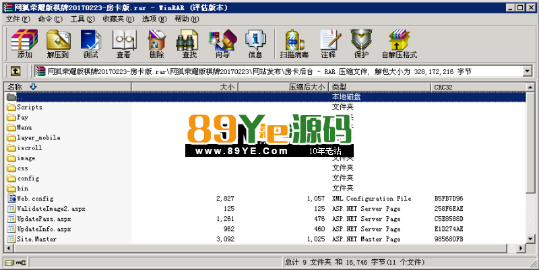Click the Scripts folder icon
This screenshot has height=270, width=539.
coord(11,107)
